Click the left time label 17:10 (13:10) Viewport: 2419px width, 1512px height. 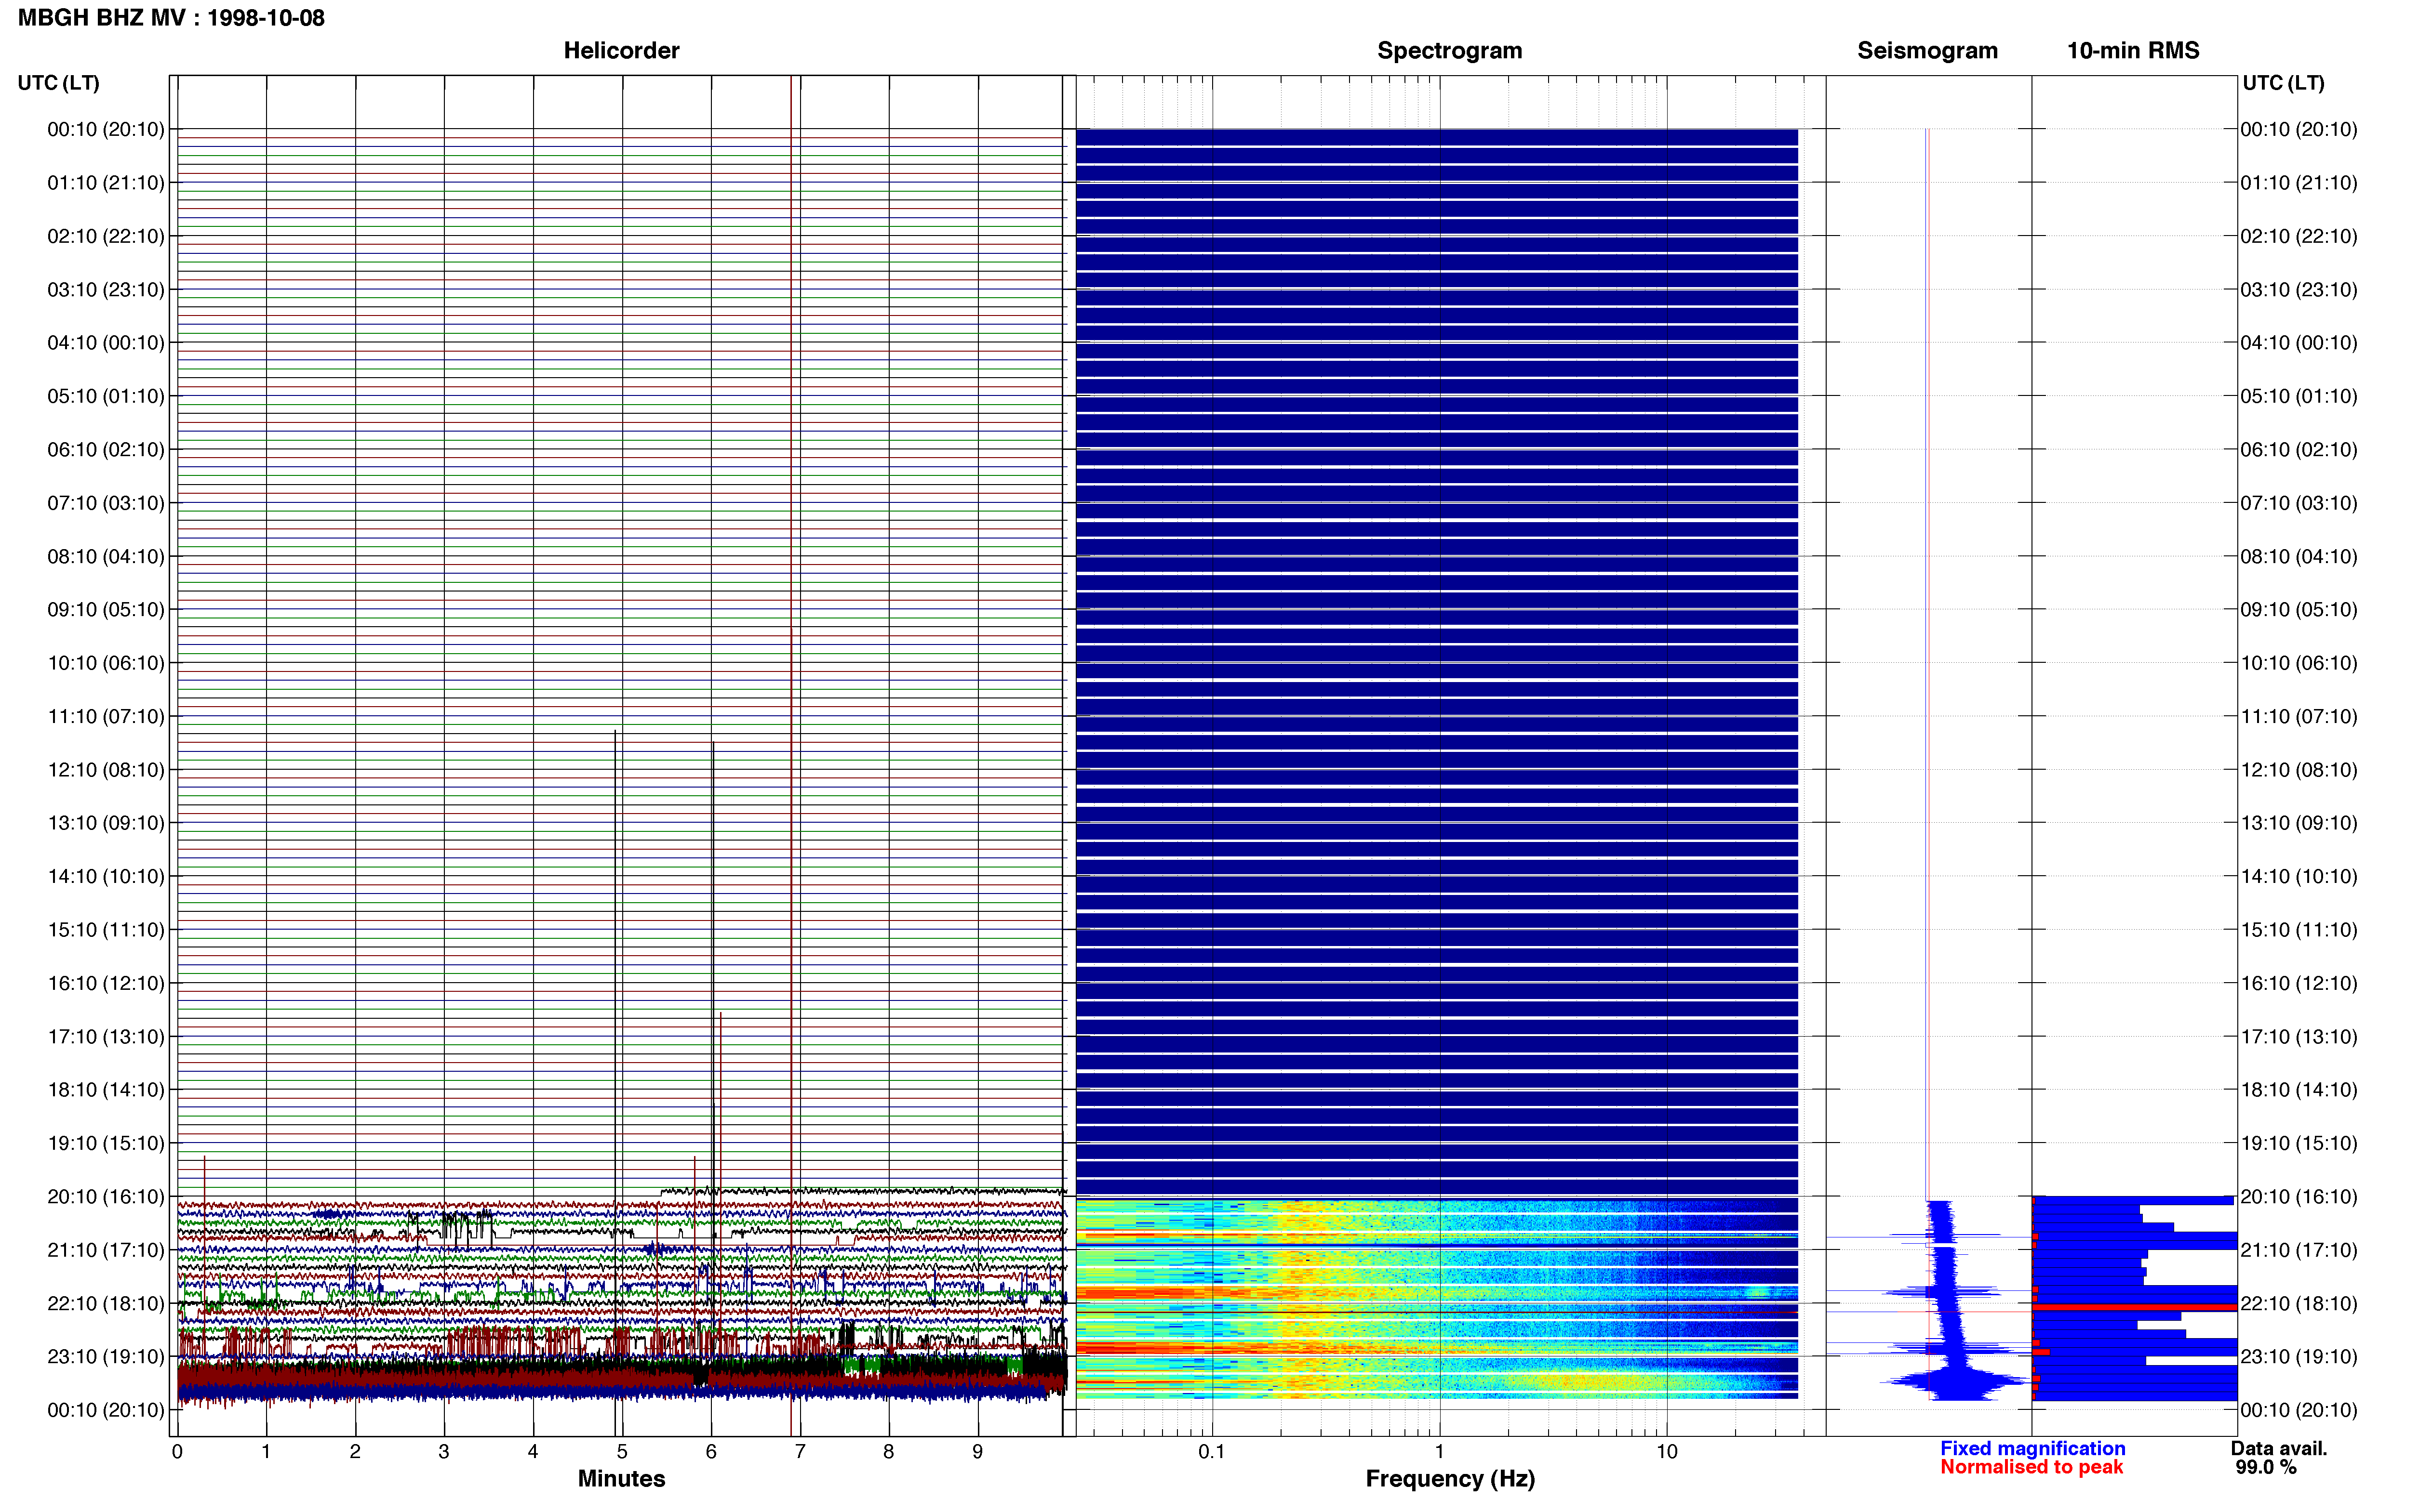(x=106, y=1036)
